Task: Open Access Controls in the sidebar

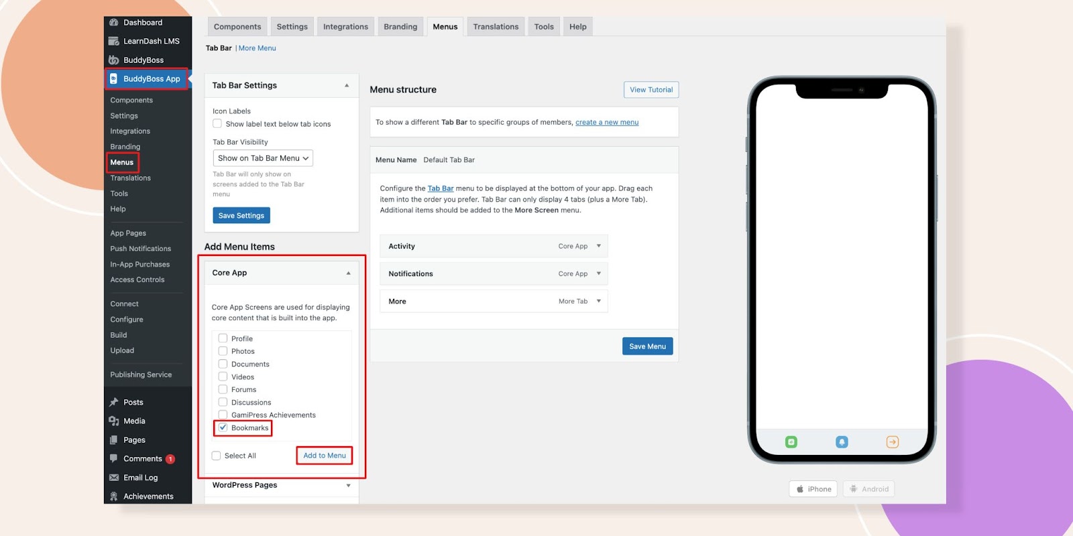Action: [x=137, y=279]
